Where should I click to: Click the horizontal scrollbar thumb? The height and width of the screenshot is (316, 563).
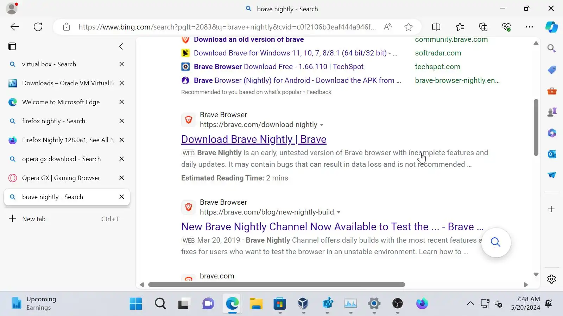[x=277, y=285]
